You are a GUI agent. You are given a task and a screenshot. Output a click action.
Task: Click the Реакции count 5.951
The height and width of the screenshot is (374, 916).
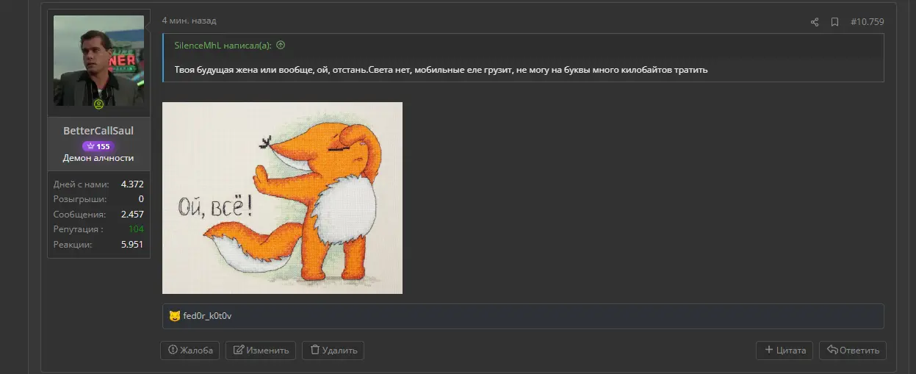point(132,244)
